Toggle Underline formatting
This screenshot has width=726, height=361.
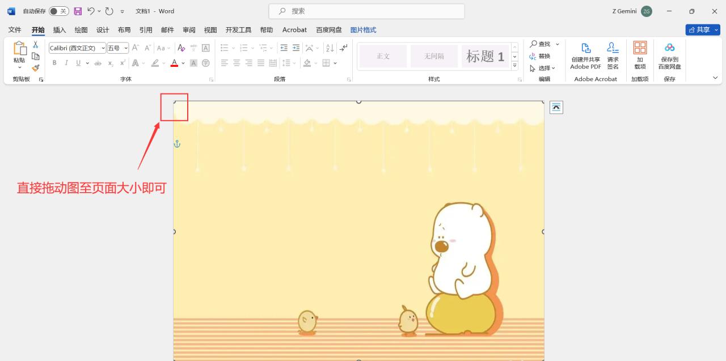tap(78, 63)
